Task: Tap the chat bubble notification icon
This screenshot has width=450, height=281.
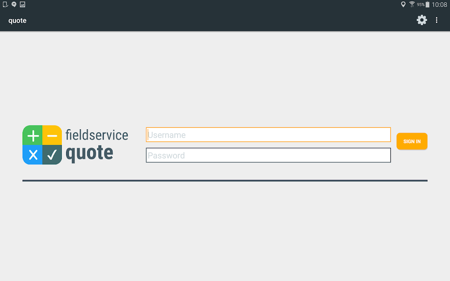Action: point(14,5)
